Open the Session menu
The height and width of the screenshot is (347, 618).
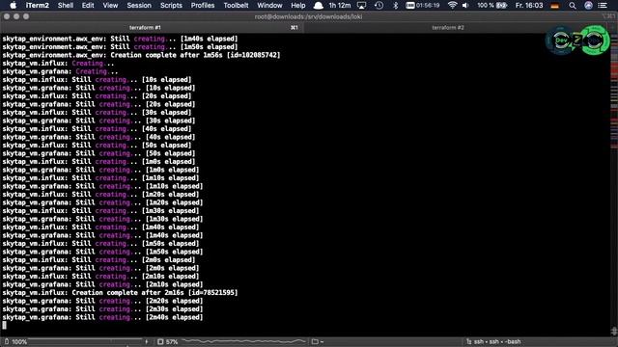point(139,6)
